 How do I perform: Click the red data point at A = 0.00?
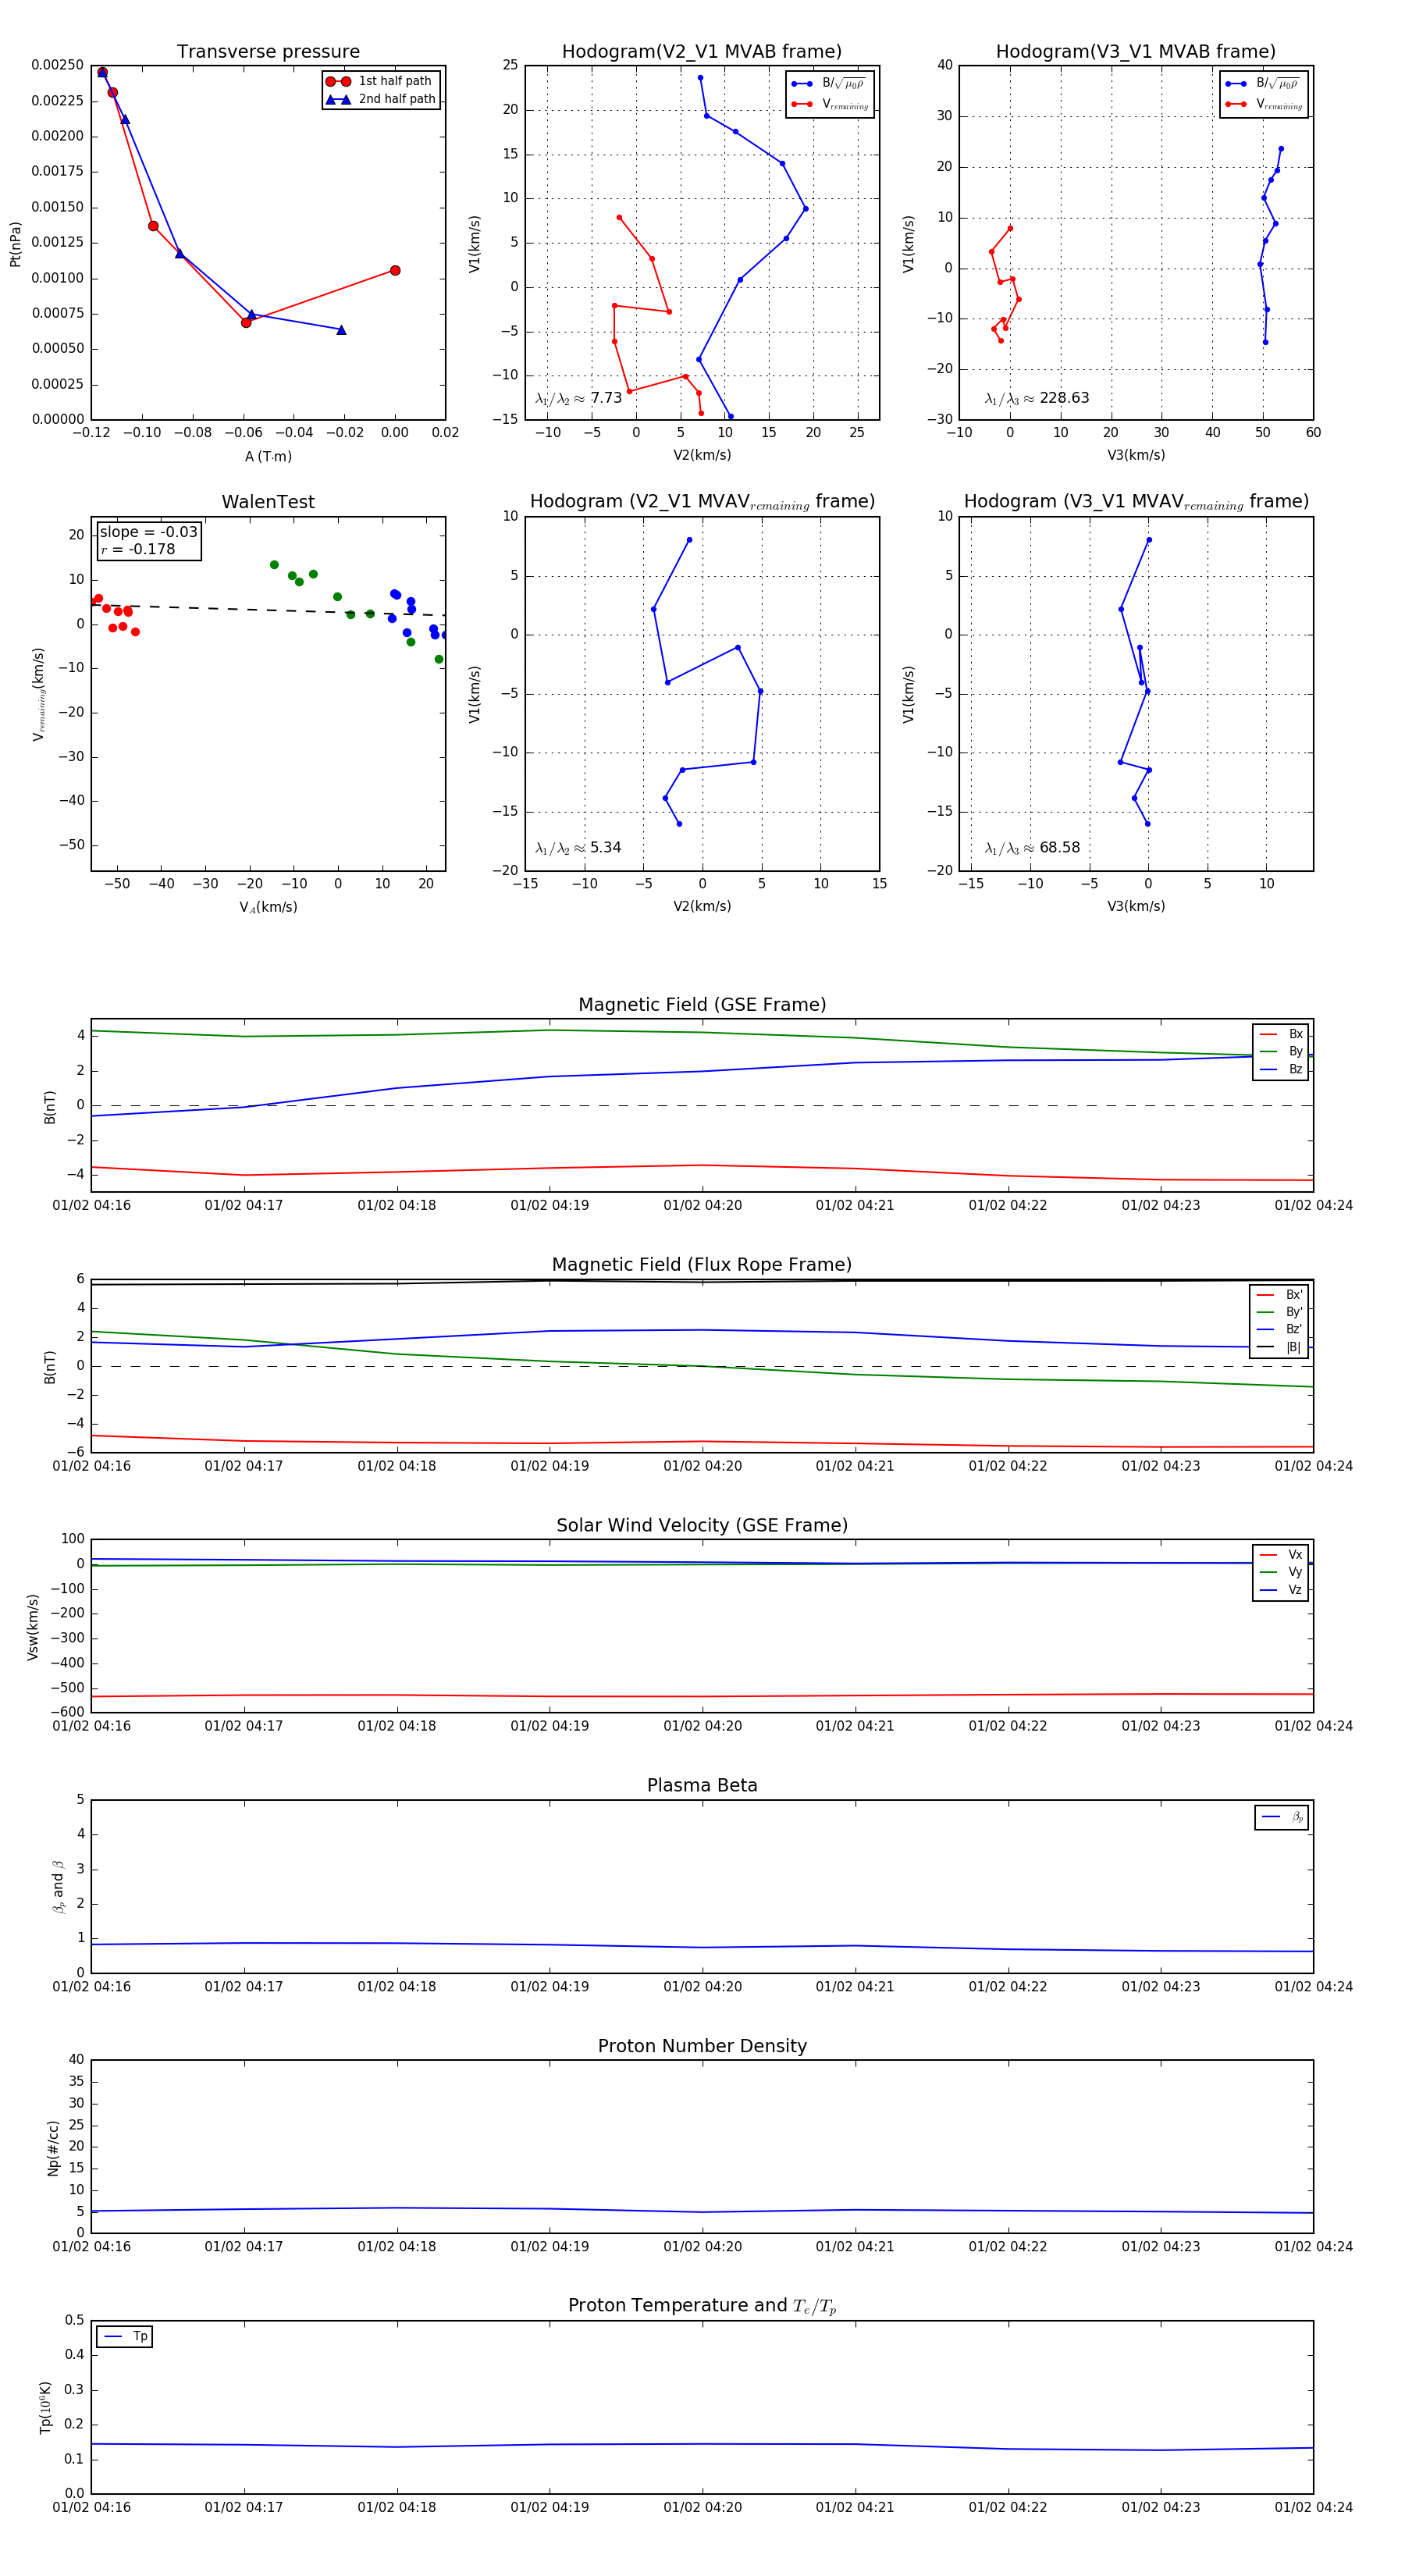tap(395, 271)
